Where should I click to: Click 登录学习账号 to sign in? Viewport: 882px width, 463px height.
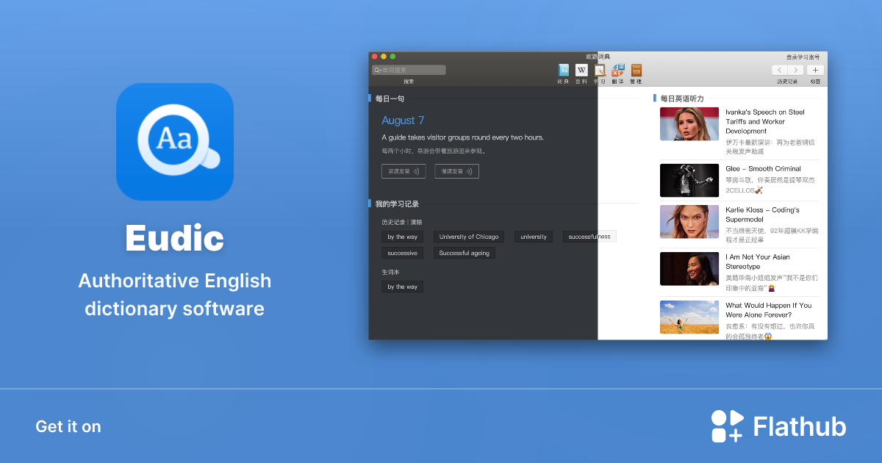click(x=803, y=57)
